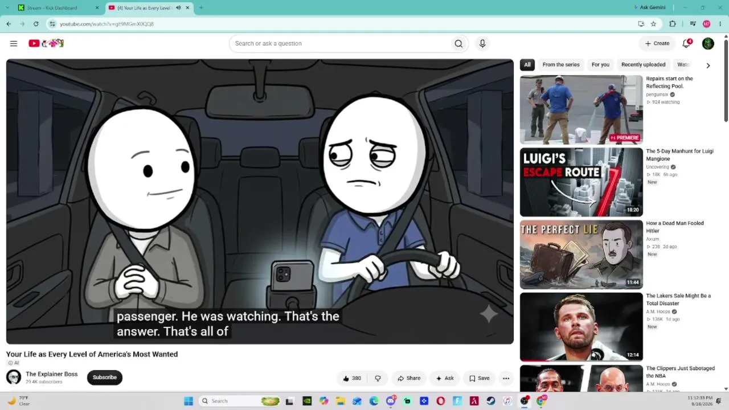Click the browser address bar URL
Screen dimensions: 729x410
click(107, 24)
